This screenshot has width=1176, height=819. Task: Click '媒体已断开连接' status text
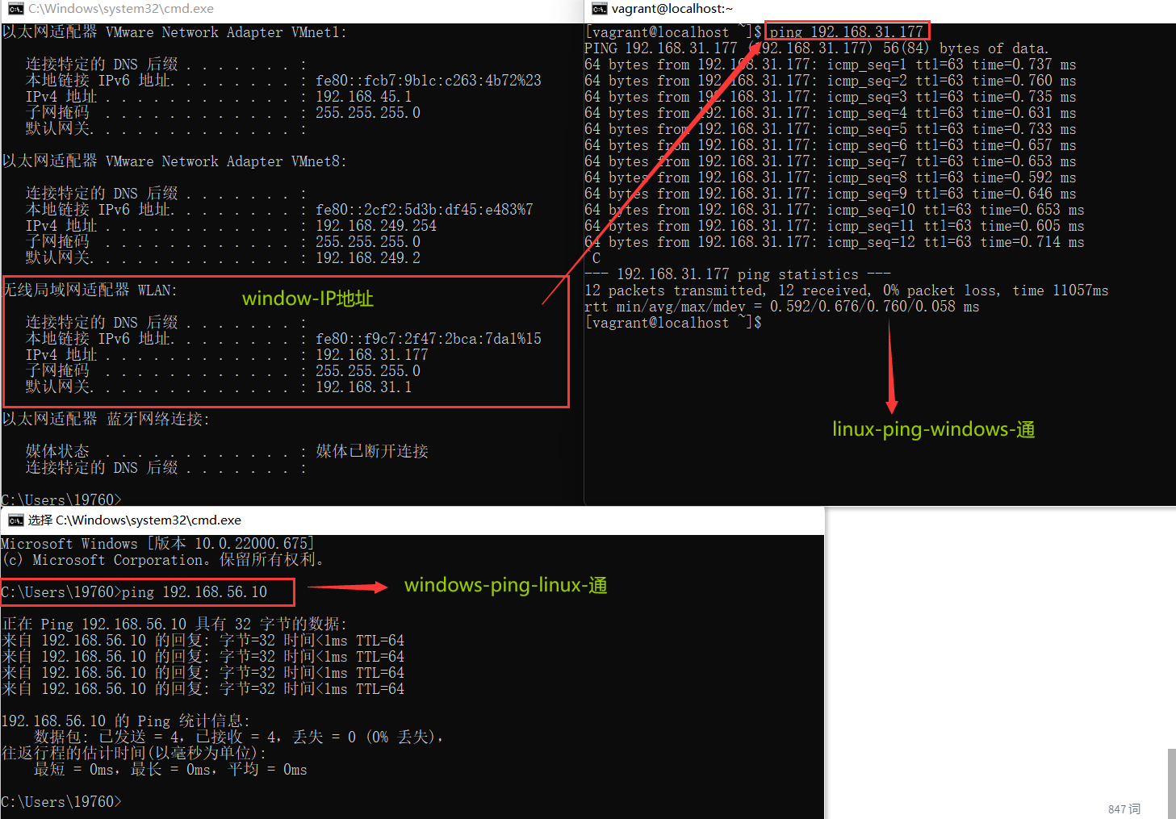(x=372, y=452)
